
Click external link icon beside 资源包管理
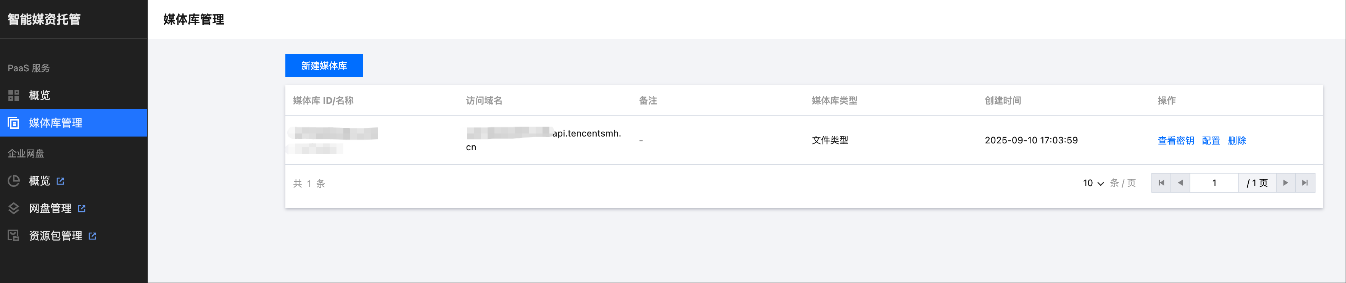92,236
